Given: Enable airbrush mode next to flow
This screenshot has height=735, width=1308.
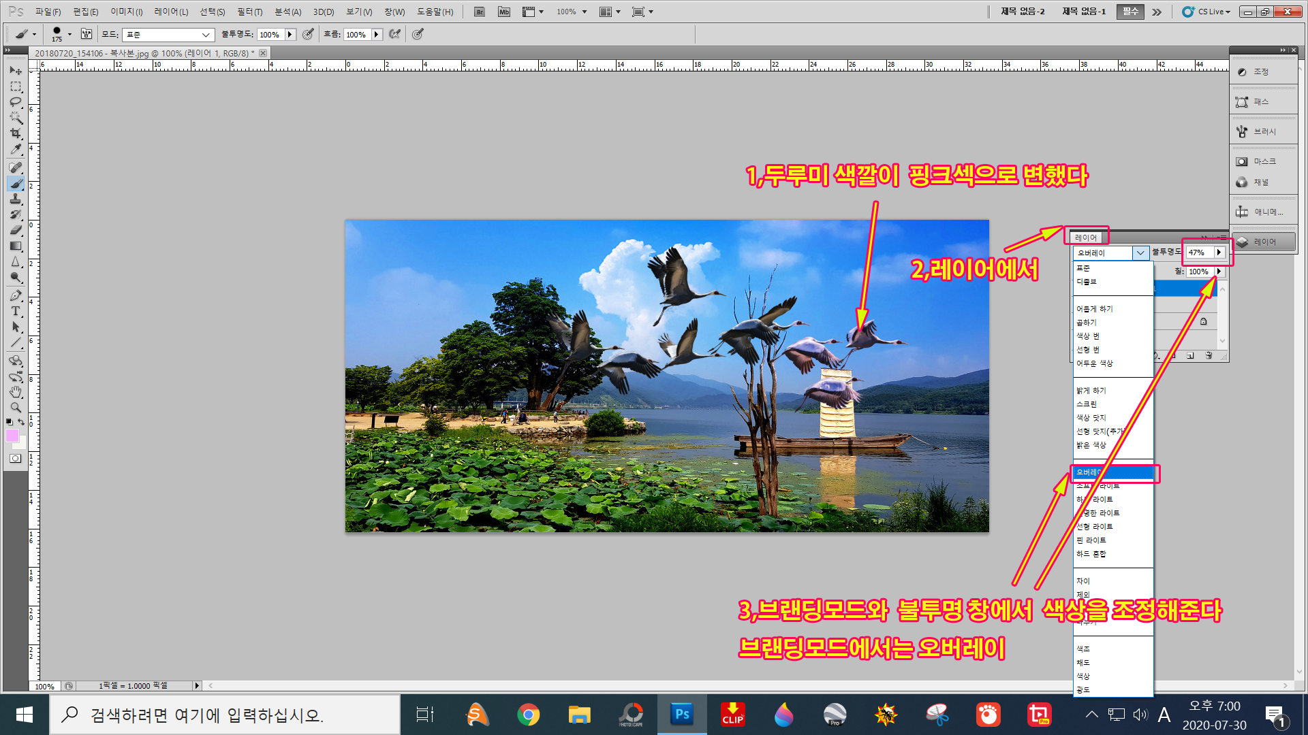Looking at the screenshot, I should tap(394, 34).
